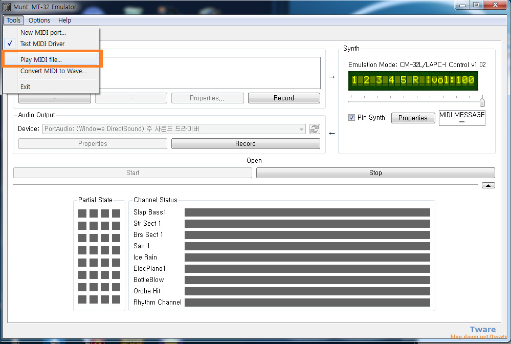Image resolution: width=511 pixels, height=344 pixels.
Task: Click the Str Sect 1 channel label
Action: point(147,223)
